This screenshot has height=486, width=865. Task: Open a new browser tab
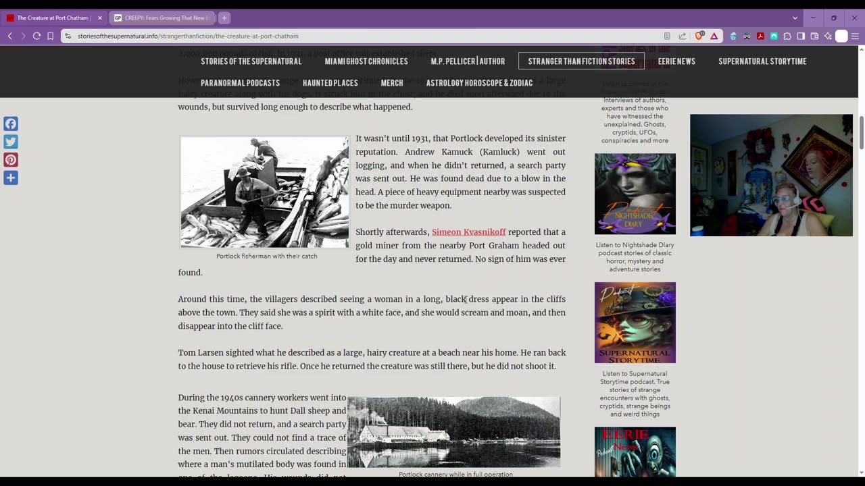[x=224, y=18]
